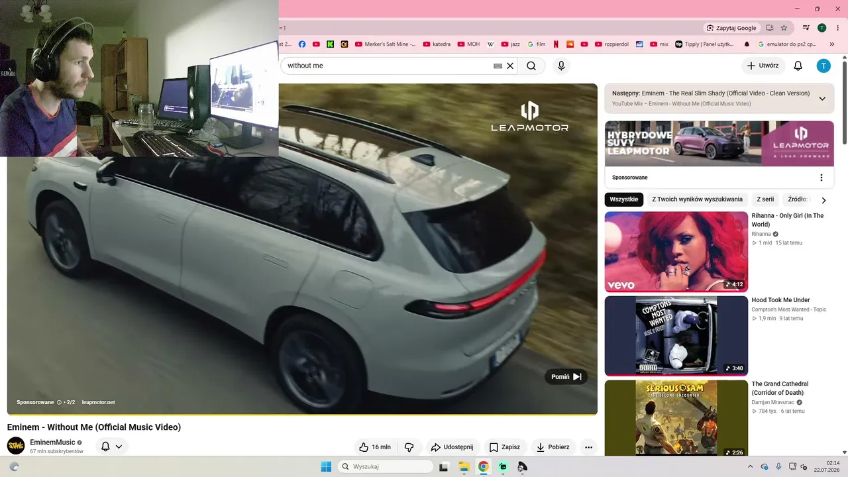The image size is (848, 477).
Task: Click the YouTube search magnifier button
Action: [x=531, y=66]
